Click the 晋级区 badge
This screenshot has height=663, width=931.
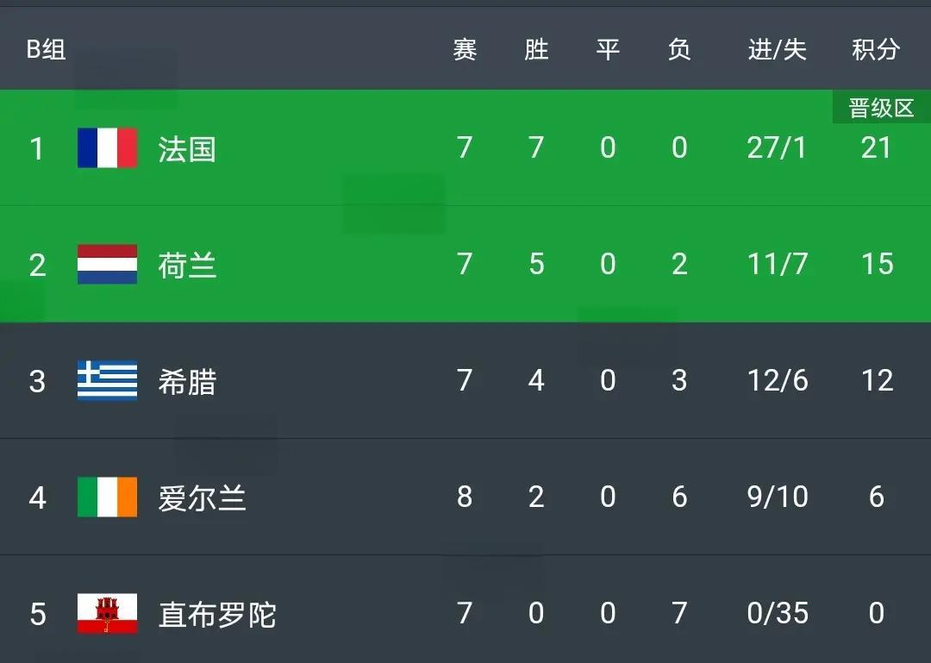point(881,109)
